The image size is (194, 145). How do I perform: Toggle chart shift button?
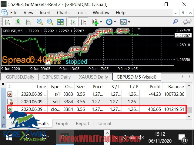coord(83,22)
